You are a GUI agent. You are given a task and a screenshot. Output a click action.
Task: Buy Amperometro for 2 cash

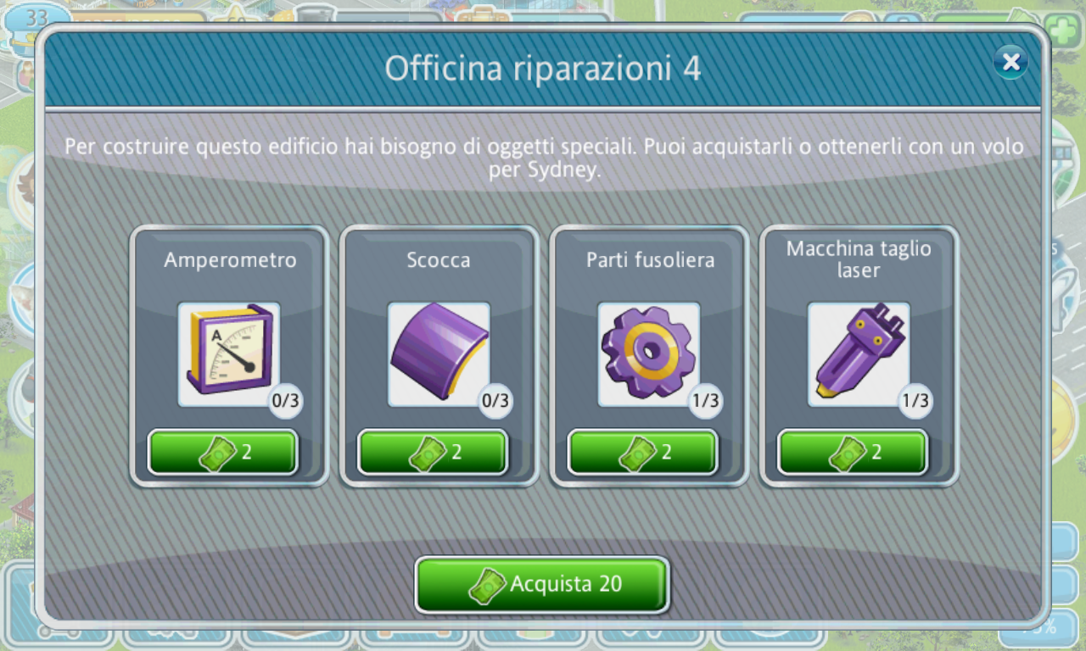point(223,453)
